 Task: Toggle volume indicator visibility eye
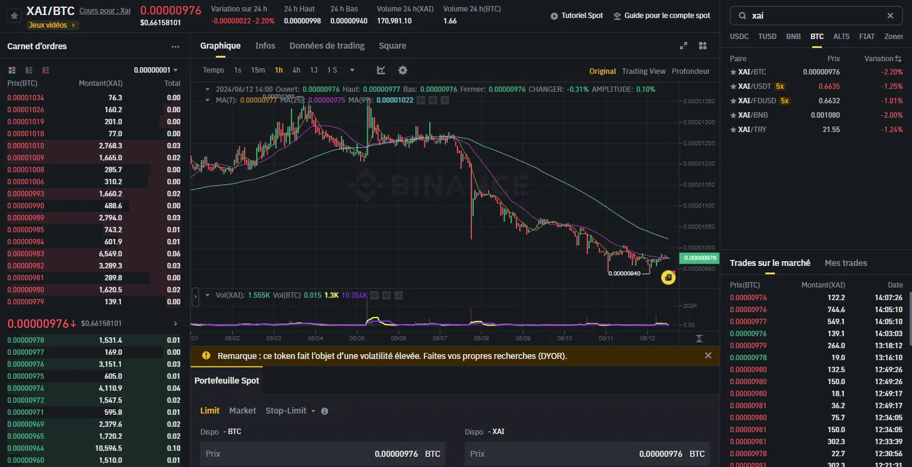(x=375, y=295)
